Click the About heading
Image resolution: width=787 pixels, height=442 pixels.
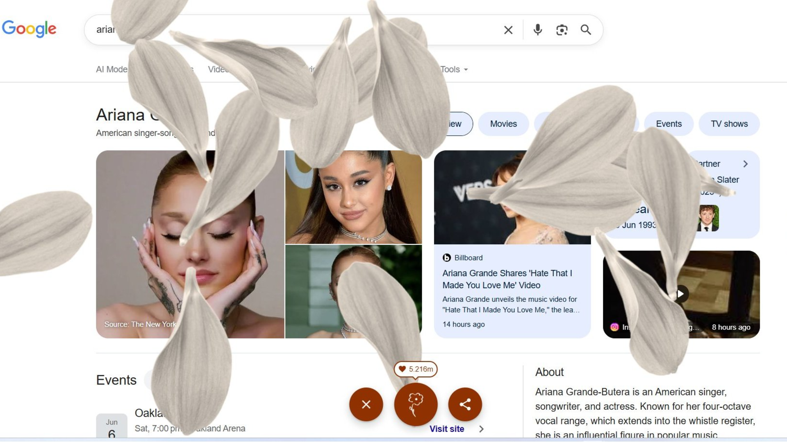[549, 372]
